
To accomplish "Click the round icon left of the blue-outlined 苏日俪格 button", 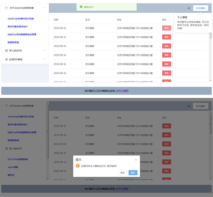I will tap(189, 8).
